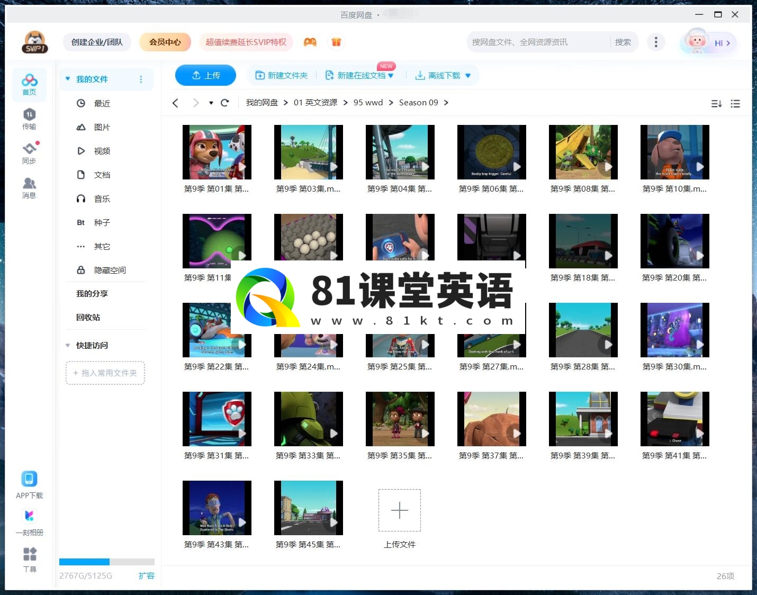Open video 第9季 第20集 thumbnail
Image resolution: width=757 pixels, height=595 pixels.
tap(675, 241)
